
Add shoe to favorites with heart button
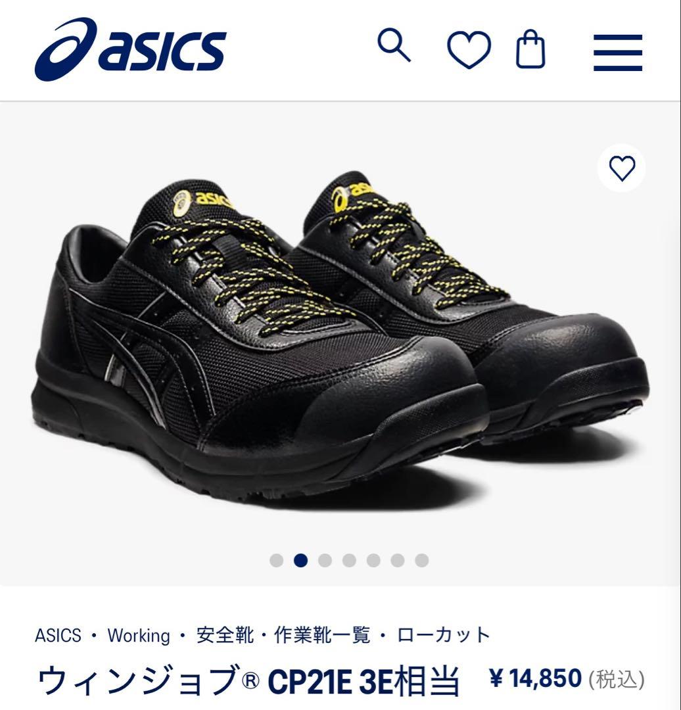click(x=622, y=168)
